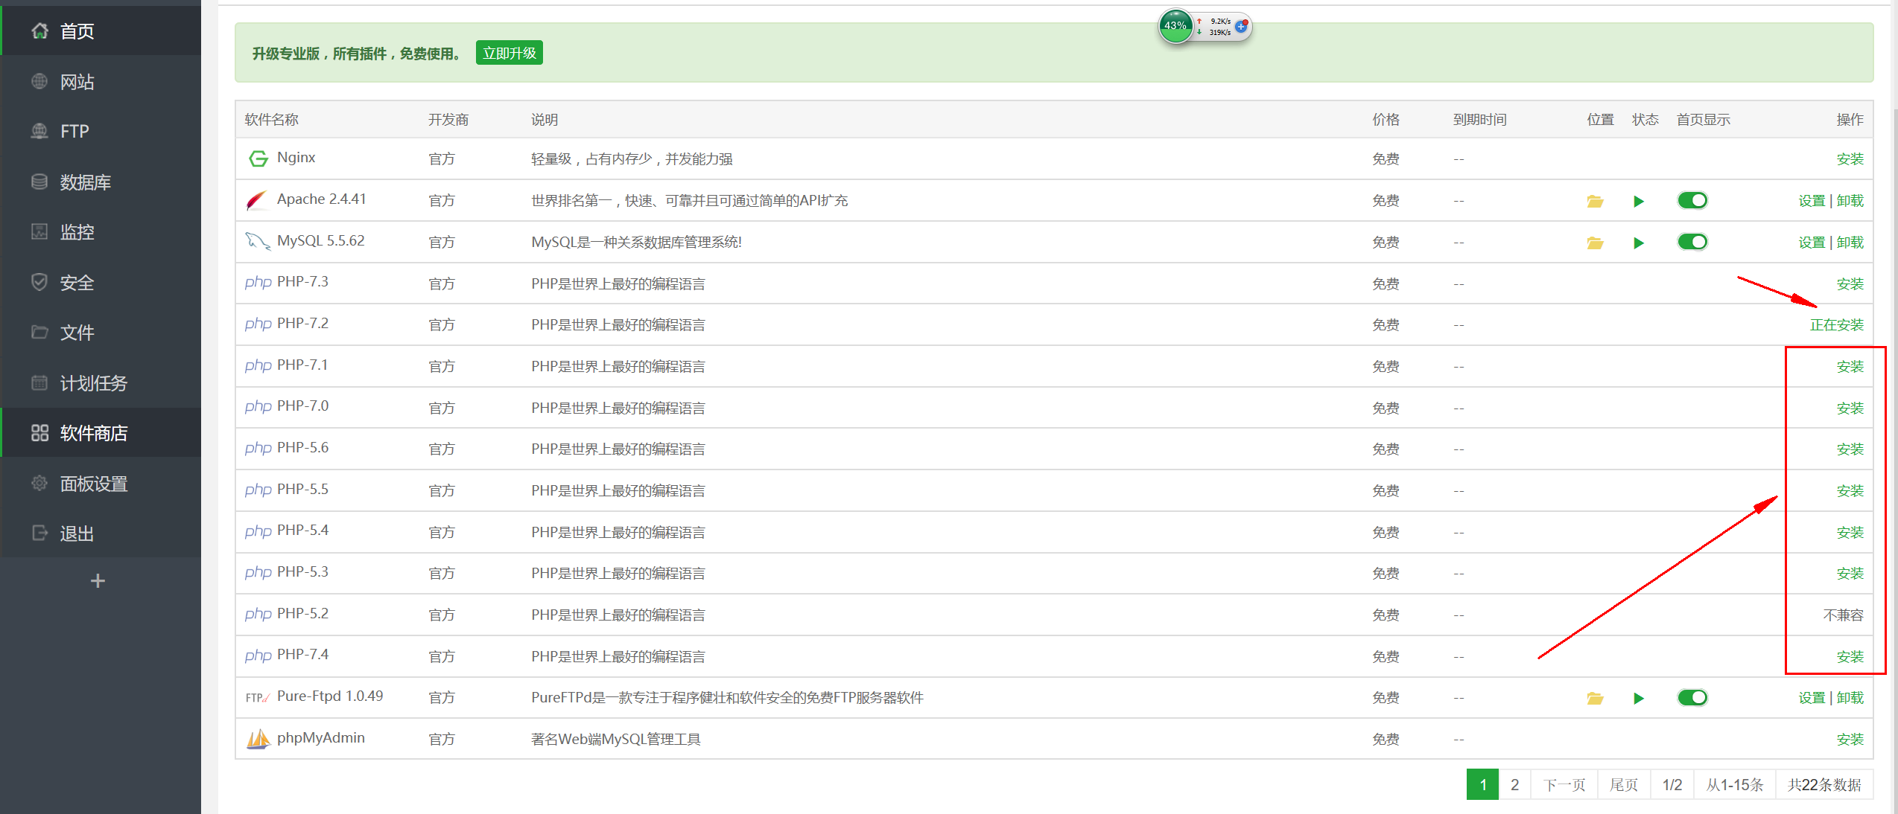Select the 软件商店 sidebar item
Viewport: 1898px width, 814px height.
click(x=101, y=432)
